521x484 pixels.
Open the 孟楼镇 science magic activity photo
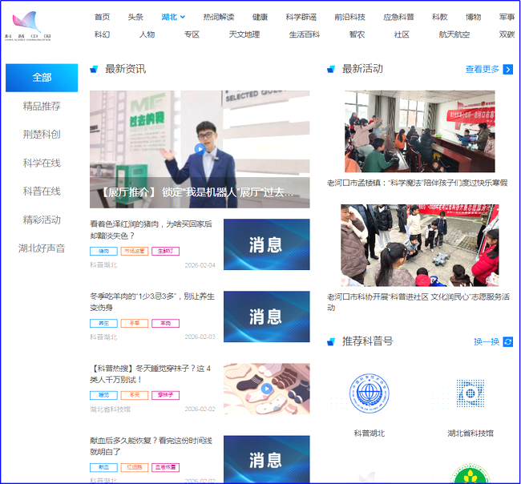click(x=419, y=131)
